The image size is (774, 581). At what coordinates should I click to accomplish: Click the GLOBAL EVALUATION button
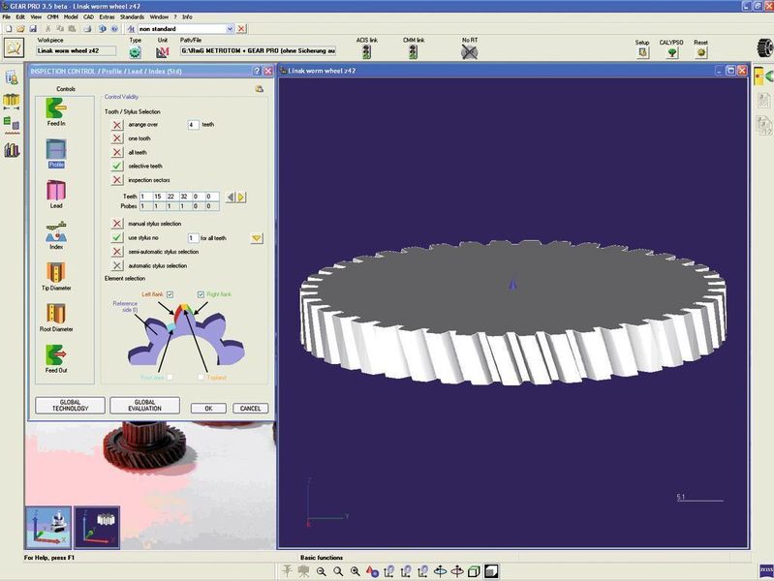pyautogui.click(x=144, y=406)
